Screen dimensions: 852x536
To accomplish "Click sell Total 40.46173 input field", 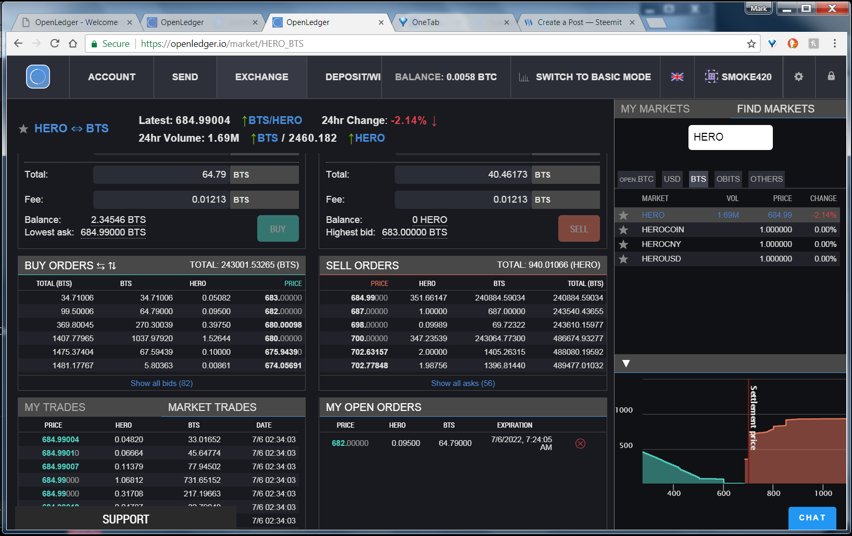I will 463,174.
